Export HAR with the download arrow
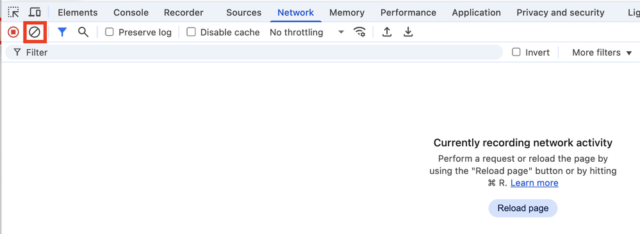The width and height of the screenshot is (640, 234). pyautogui.click(x=408, y=32)
